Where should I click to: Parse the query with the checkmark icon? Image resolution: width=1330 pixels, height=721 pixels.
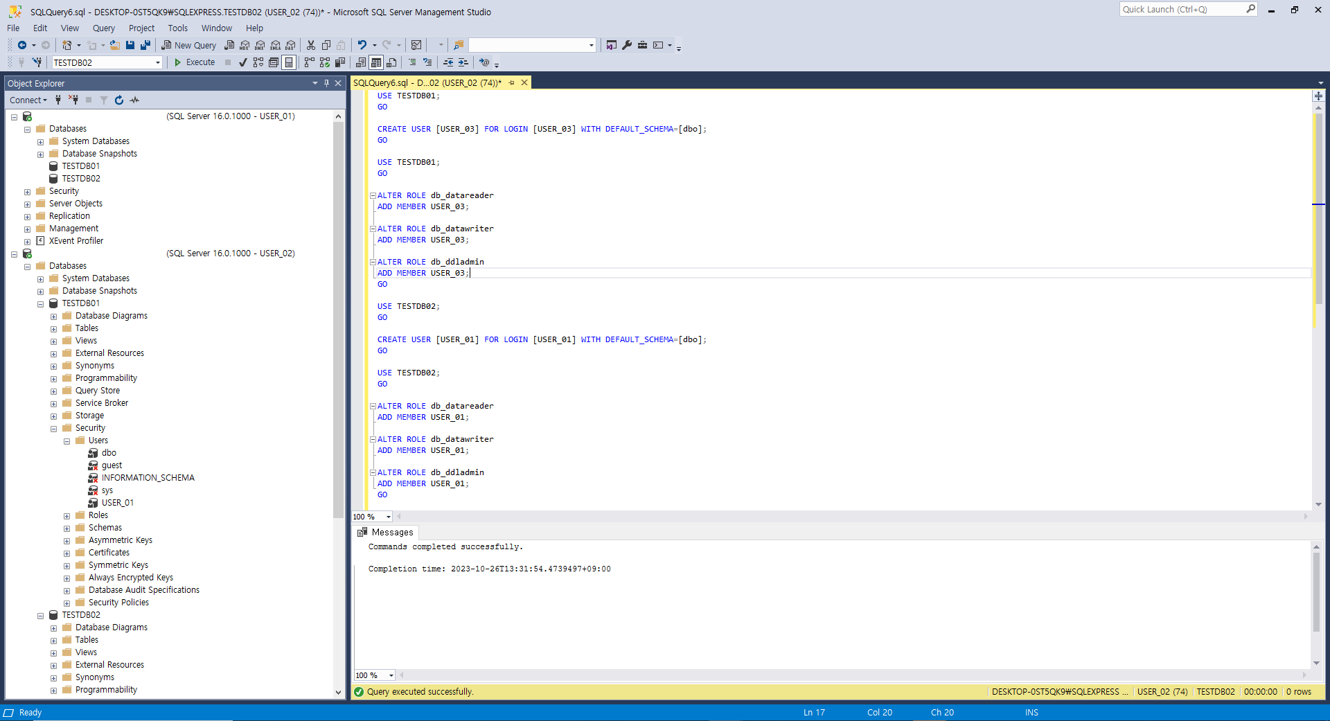(x=243, y=62)
